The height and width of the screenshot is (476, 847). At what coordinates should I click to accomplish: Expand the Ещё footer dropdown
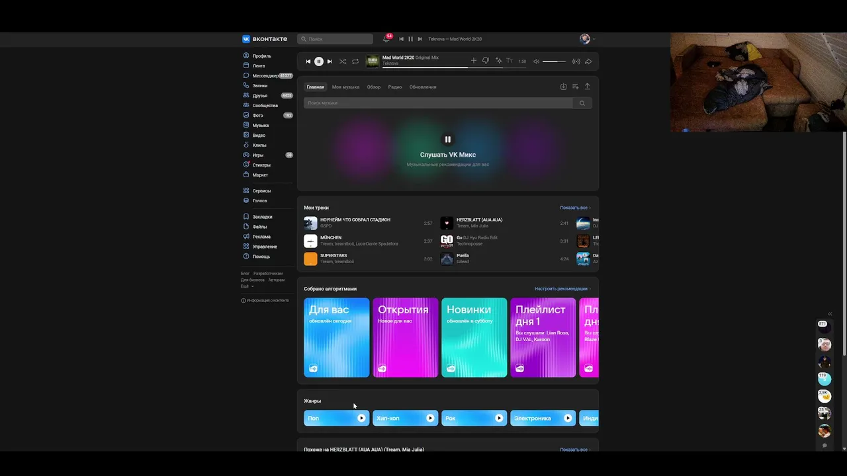click(x=247, y=286)
